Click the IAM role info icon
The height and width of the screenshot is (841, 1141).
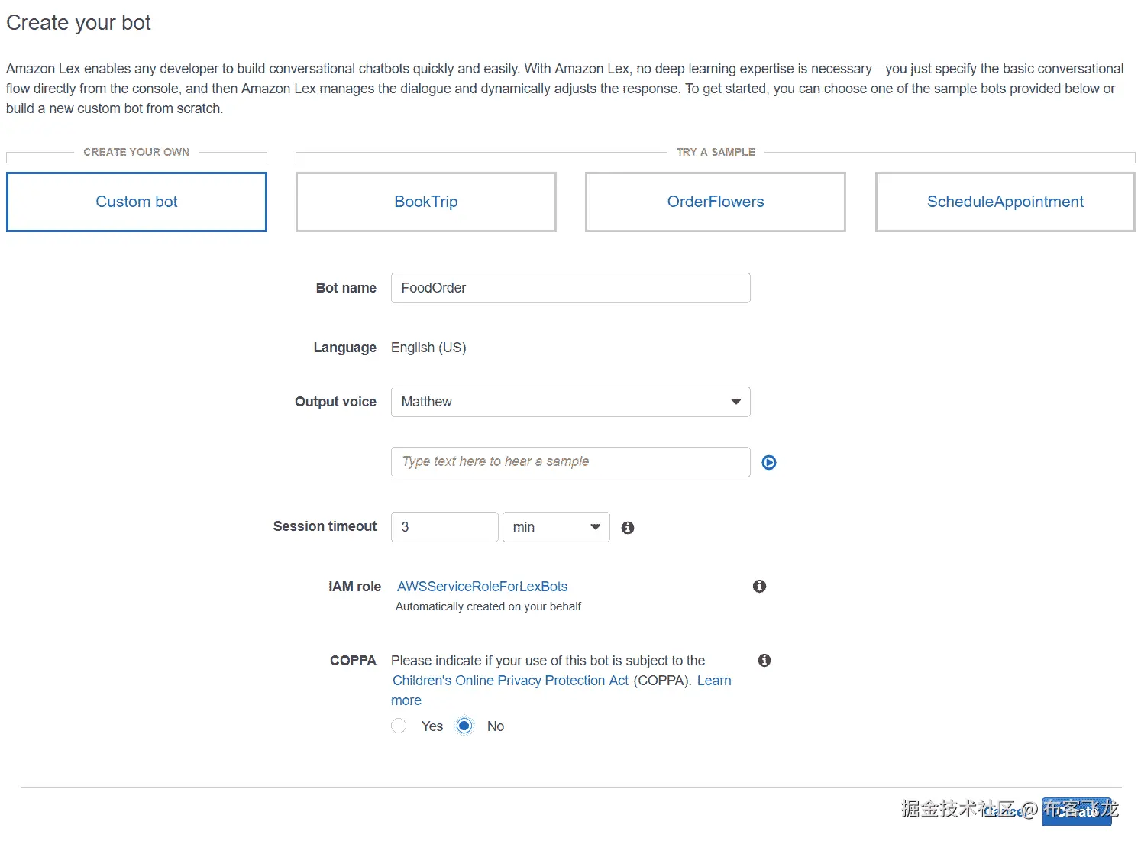pos(759,587)
